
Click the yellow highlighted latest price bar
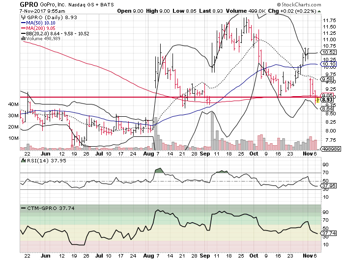pos(317,101)
